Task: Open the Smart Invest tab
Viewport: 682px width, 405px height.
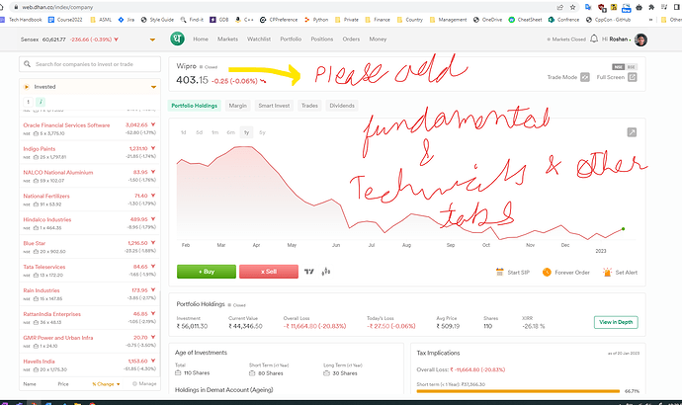Action: [x=274, y=106]
